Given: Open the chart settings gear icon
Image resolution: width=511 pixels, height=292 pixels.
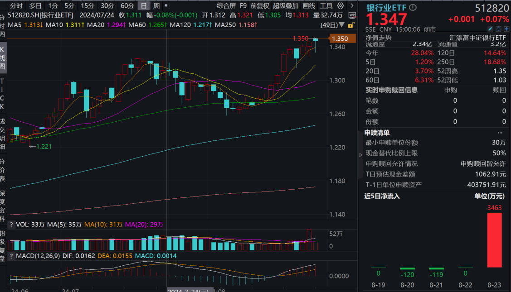Looking at the screenshot, I should click(x=340, y=5).
